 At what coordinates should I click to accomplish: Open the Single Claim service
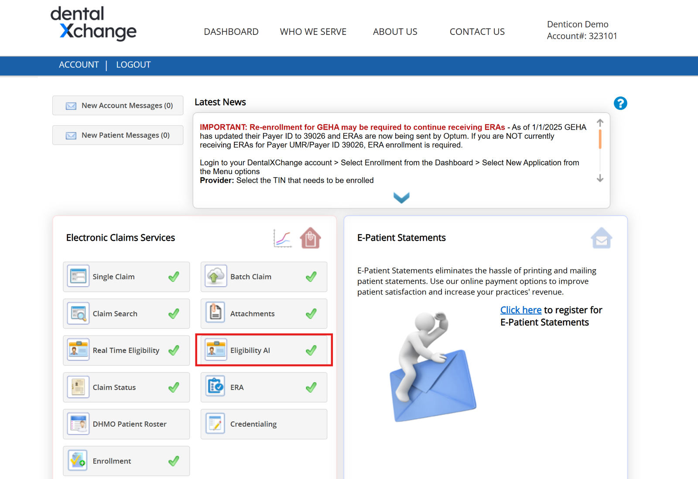pos(127,277)
